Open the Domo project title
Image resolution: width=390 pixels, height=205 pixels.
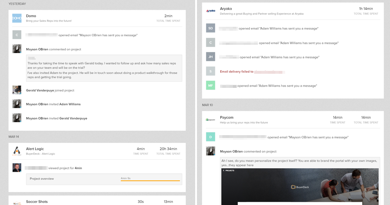tap(31, 16)
